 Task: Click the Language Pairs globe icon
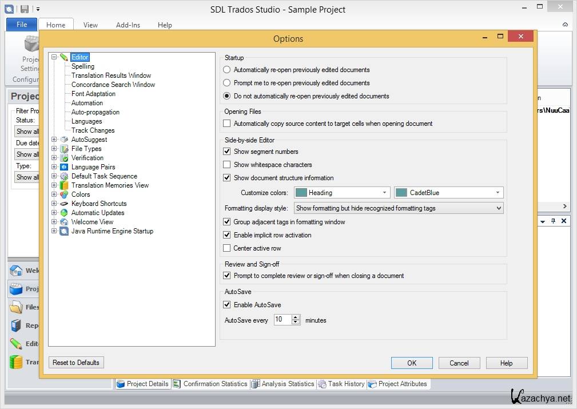tap(64, 167)
